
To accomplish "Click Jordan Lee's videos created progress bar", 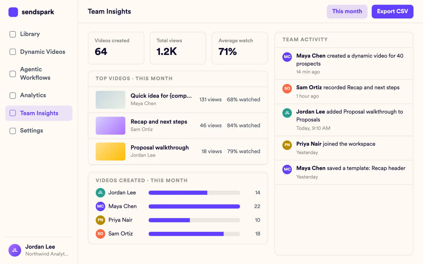I will coord(194,193).
